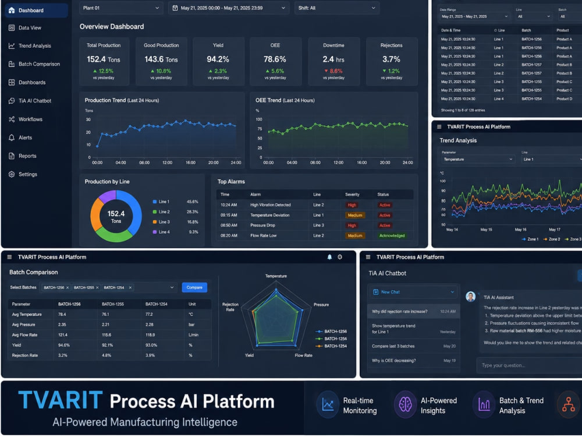Click the sort icon beside the Line column header
582x437 pixels.
tap(495, 30)
